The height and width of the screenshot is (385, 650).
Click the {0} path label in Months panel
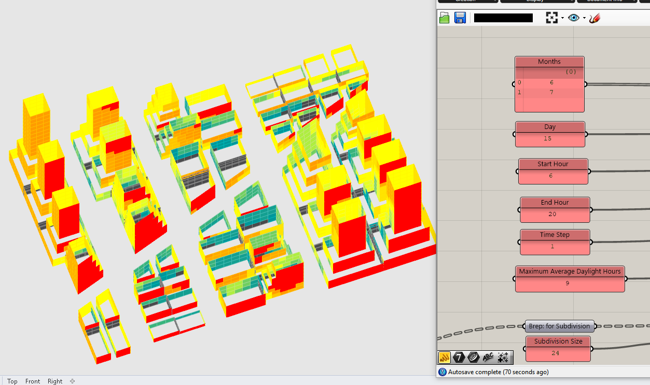571,72
